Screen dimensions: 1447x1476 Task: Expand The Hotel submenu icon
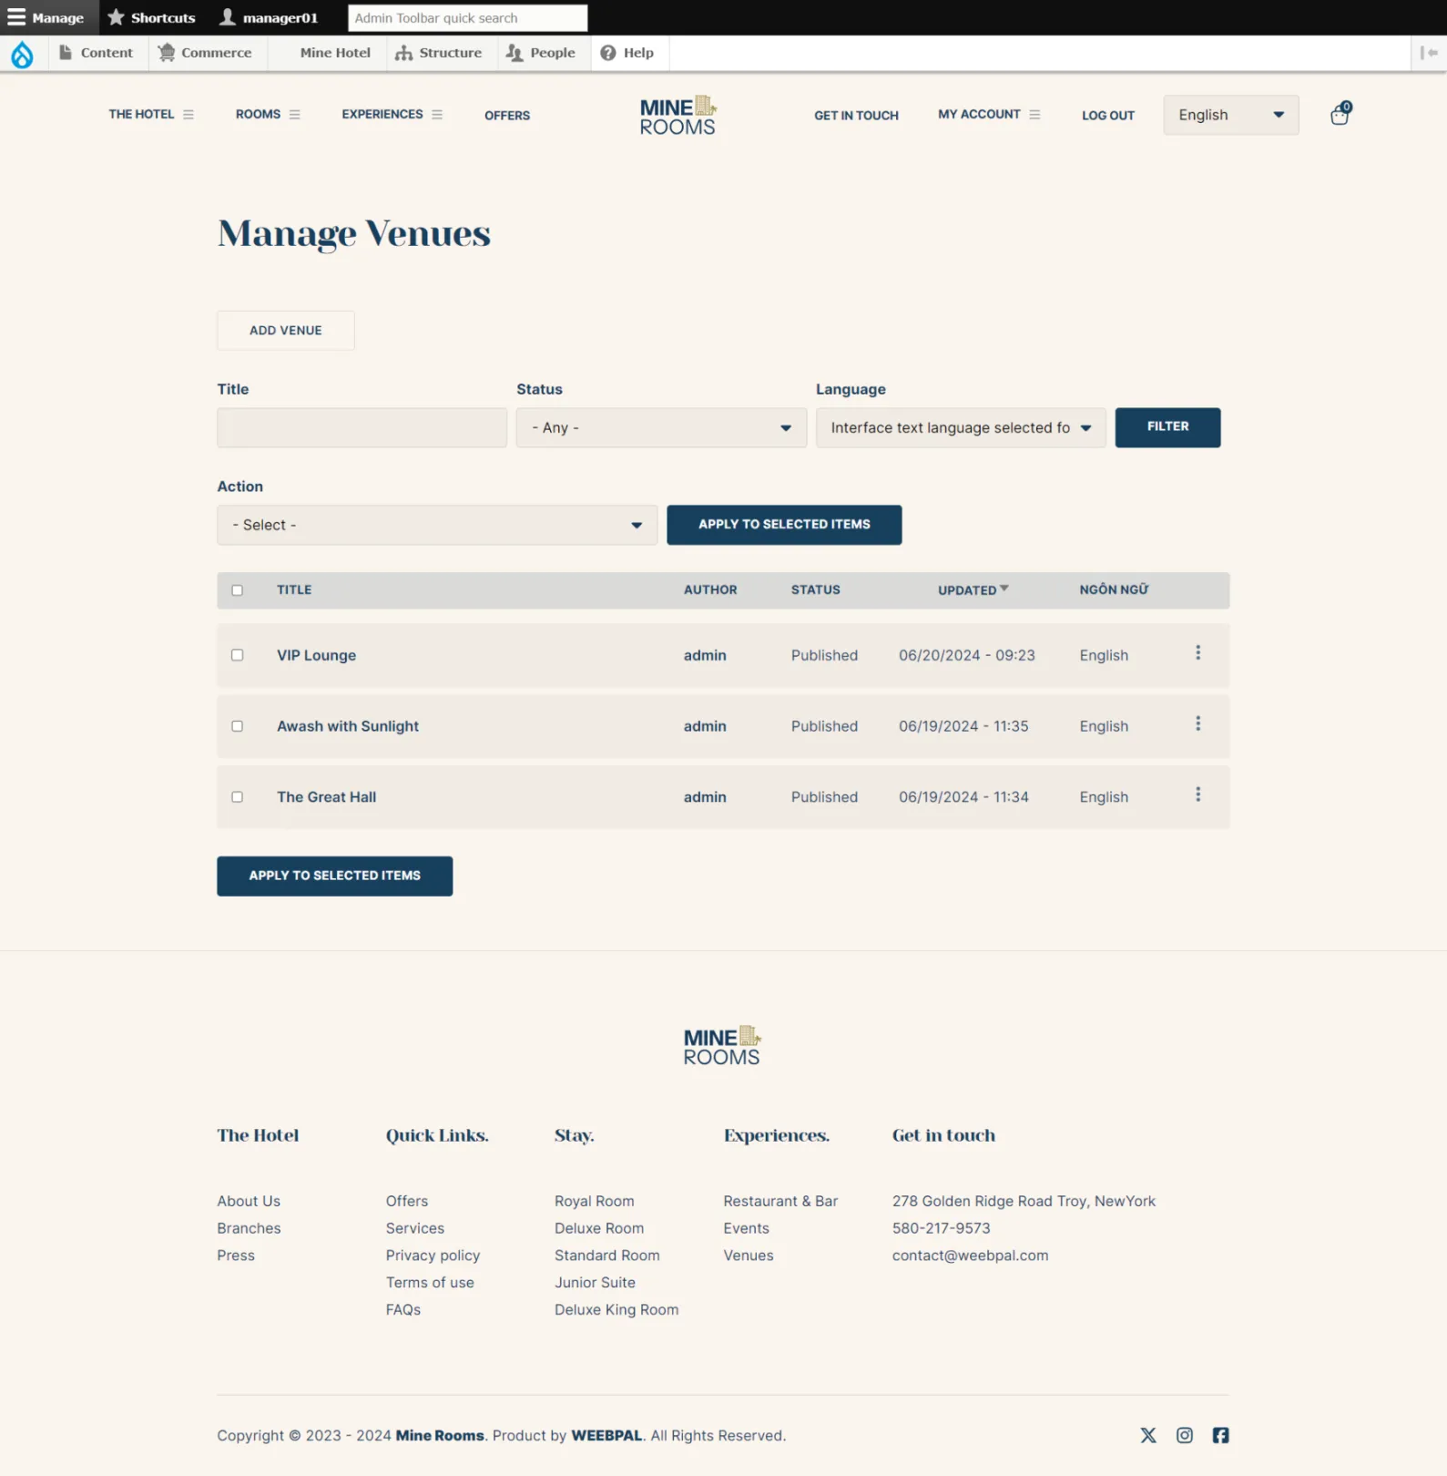[189, 115]
